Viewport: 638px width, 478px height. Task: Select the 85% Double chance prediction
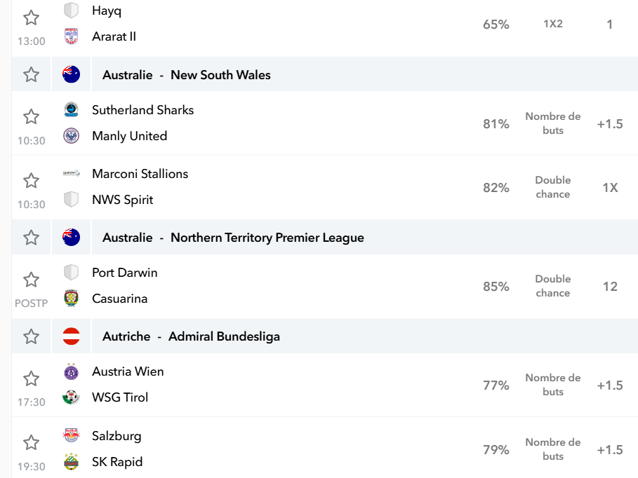pos(553,286)
